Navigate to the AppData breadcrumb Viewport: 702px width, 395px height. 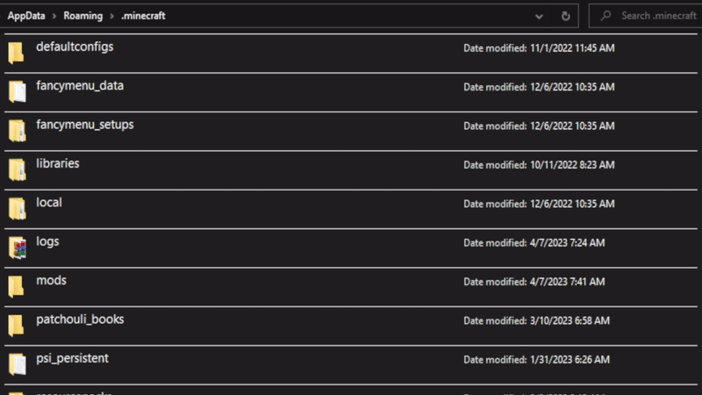click(x=26, y=16)
